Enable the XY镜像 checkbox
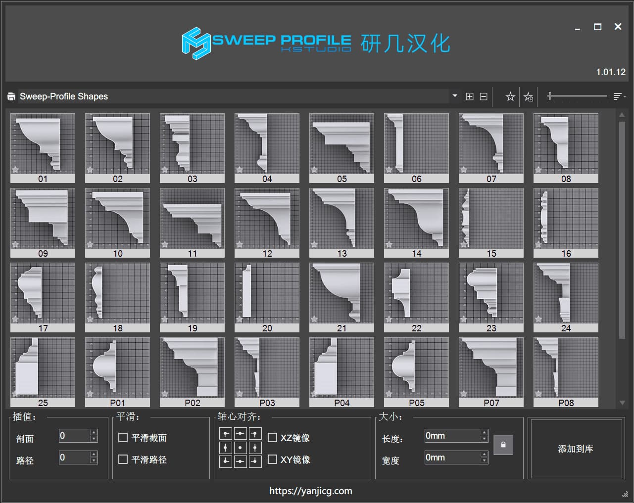634x503 pixels. [x=272, y=459]
